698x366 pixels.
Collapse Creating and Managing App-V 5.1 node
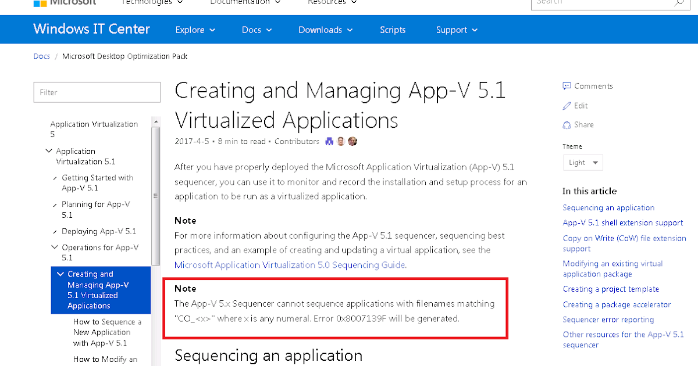[x=60, y=274]
